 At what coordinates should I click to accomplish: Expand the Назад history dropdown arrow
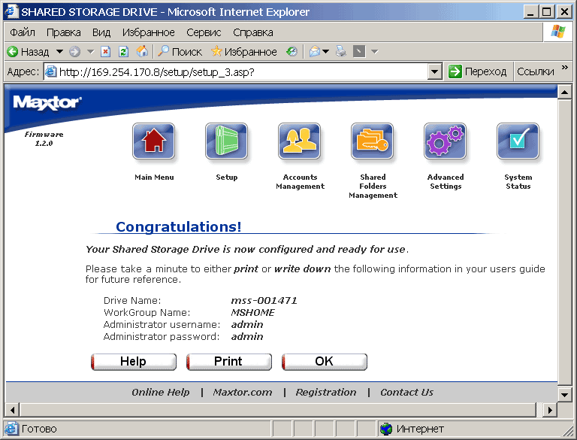coord(59,52)
